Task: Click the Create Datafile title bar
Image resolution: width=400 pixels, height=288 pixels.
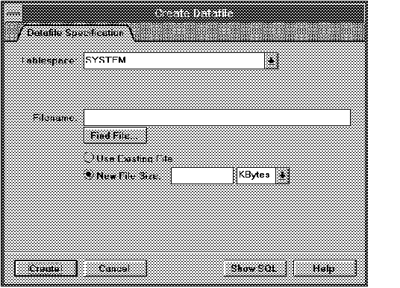Action: pyautogui.click(x=194, y=13)
